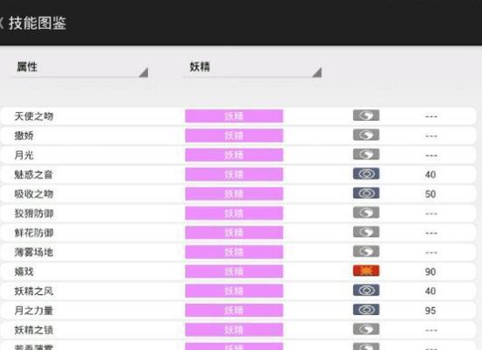Click status category icon for 薄雾场地
The width and height of the screenshot is (482, 350).
point(366,251)
